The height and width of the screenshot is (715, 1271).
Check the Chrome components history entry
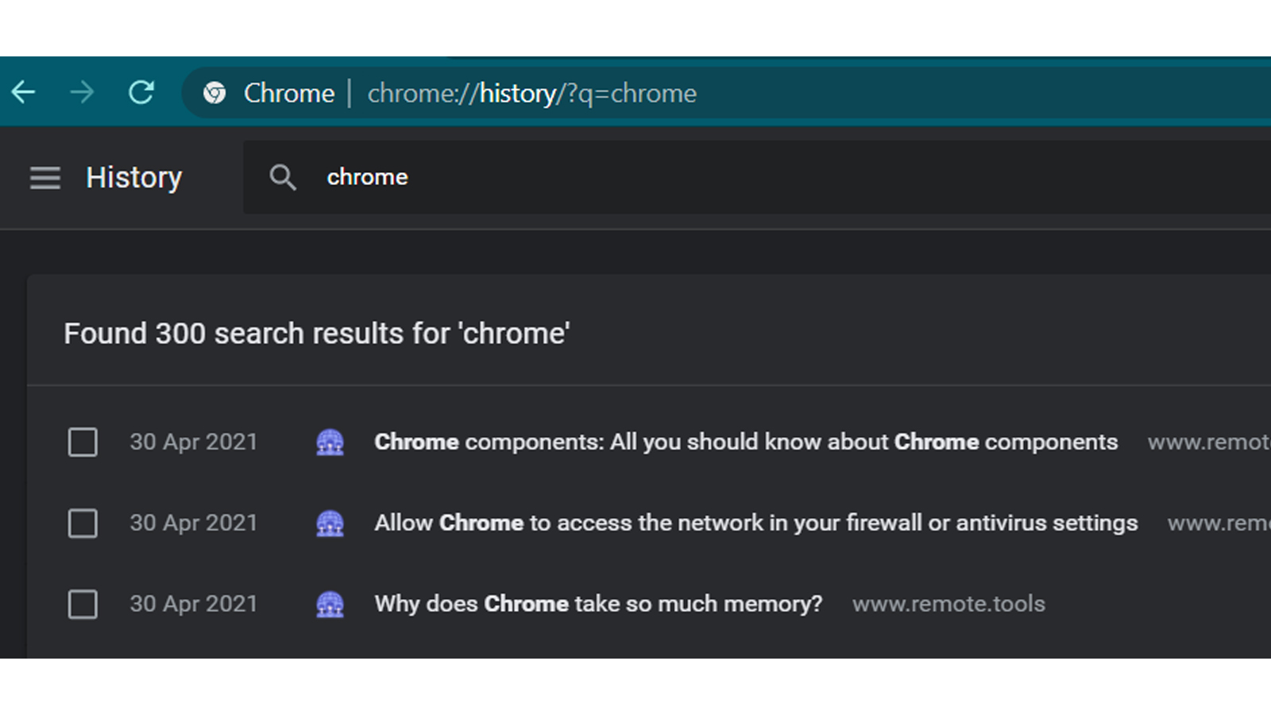83,442
